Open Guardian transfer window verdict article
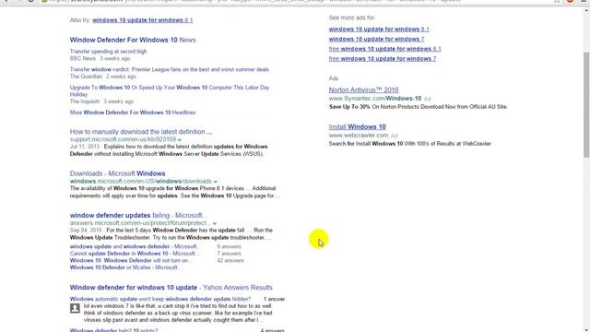590x332 pixels. click(x=170, y=69)
